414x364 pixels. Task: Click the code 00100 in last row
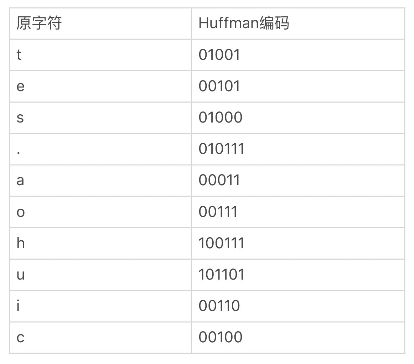tap(221, 337)
